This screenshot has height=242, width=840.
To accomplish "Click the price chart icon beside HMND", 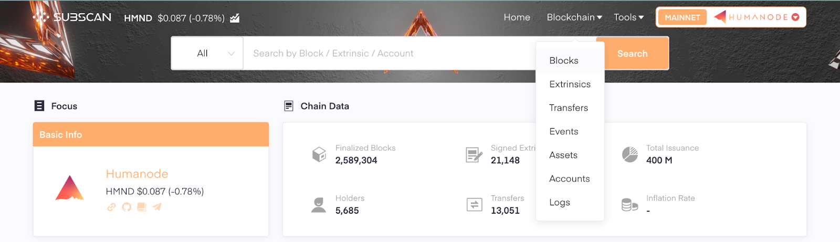I will coord(235,18).
